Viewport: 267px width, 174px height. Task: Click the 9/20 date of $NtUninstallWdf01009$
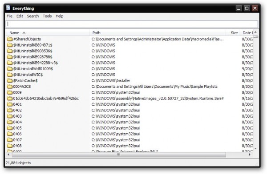coord(247,69)
